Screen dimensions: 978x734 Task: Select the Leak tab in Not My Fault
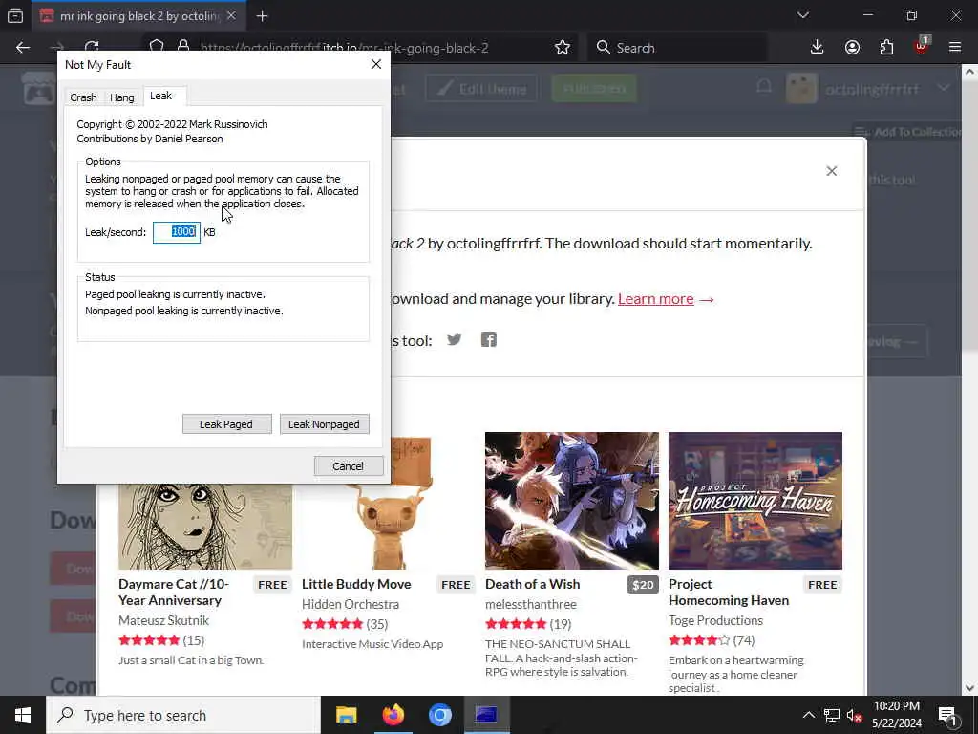[160, 96]
